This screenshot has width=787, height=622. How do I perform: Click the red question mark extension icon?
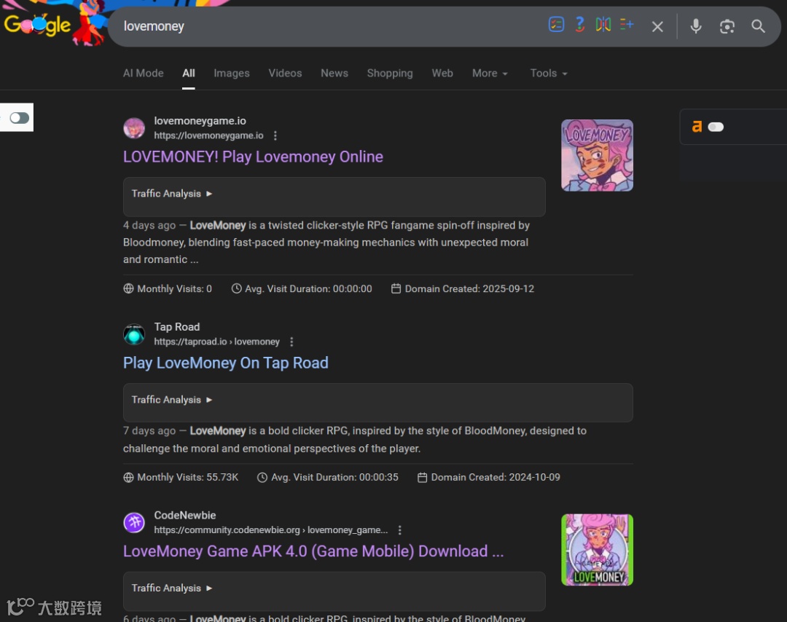(580, 25)
